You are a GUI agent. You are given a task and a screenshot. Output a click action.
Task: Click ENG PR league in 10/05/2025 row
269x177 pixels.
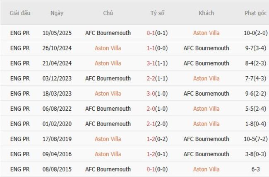(20, 33)
